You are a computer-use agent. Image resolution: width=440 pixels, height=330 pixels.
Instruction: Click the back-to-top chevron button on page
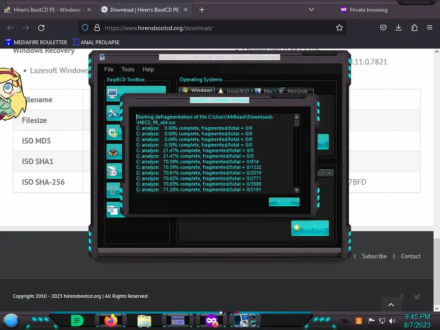(x=391, y=305)
